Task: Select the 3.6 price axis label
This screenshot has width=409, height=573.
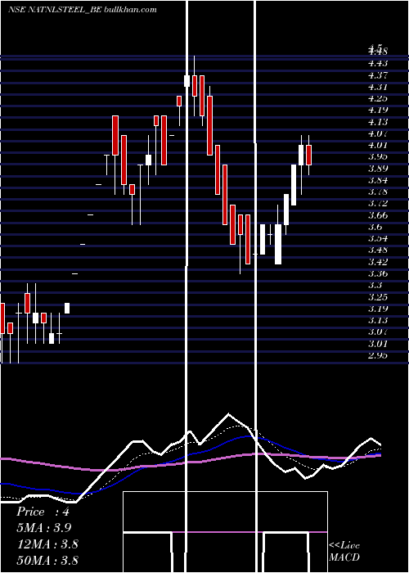Action: click(375, 227)
